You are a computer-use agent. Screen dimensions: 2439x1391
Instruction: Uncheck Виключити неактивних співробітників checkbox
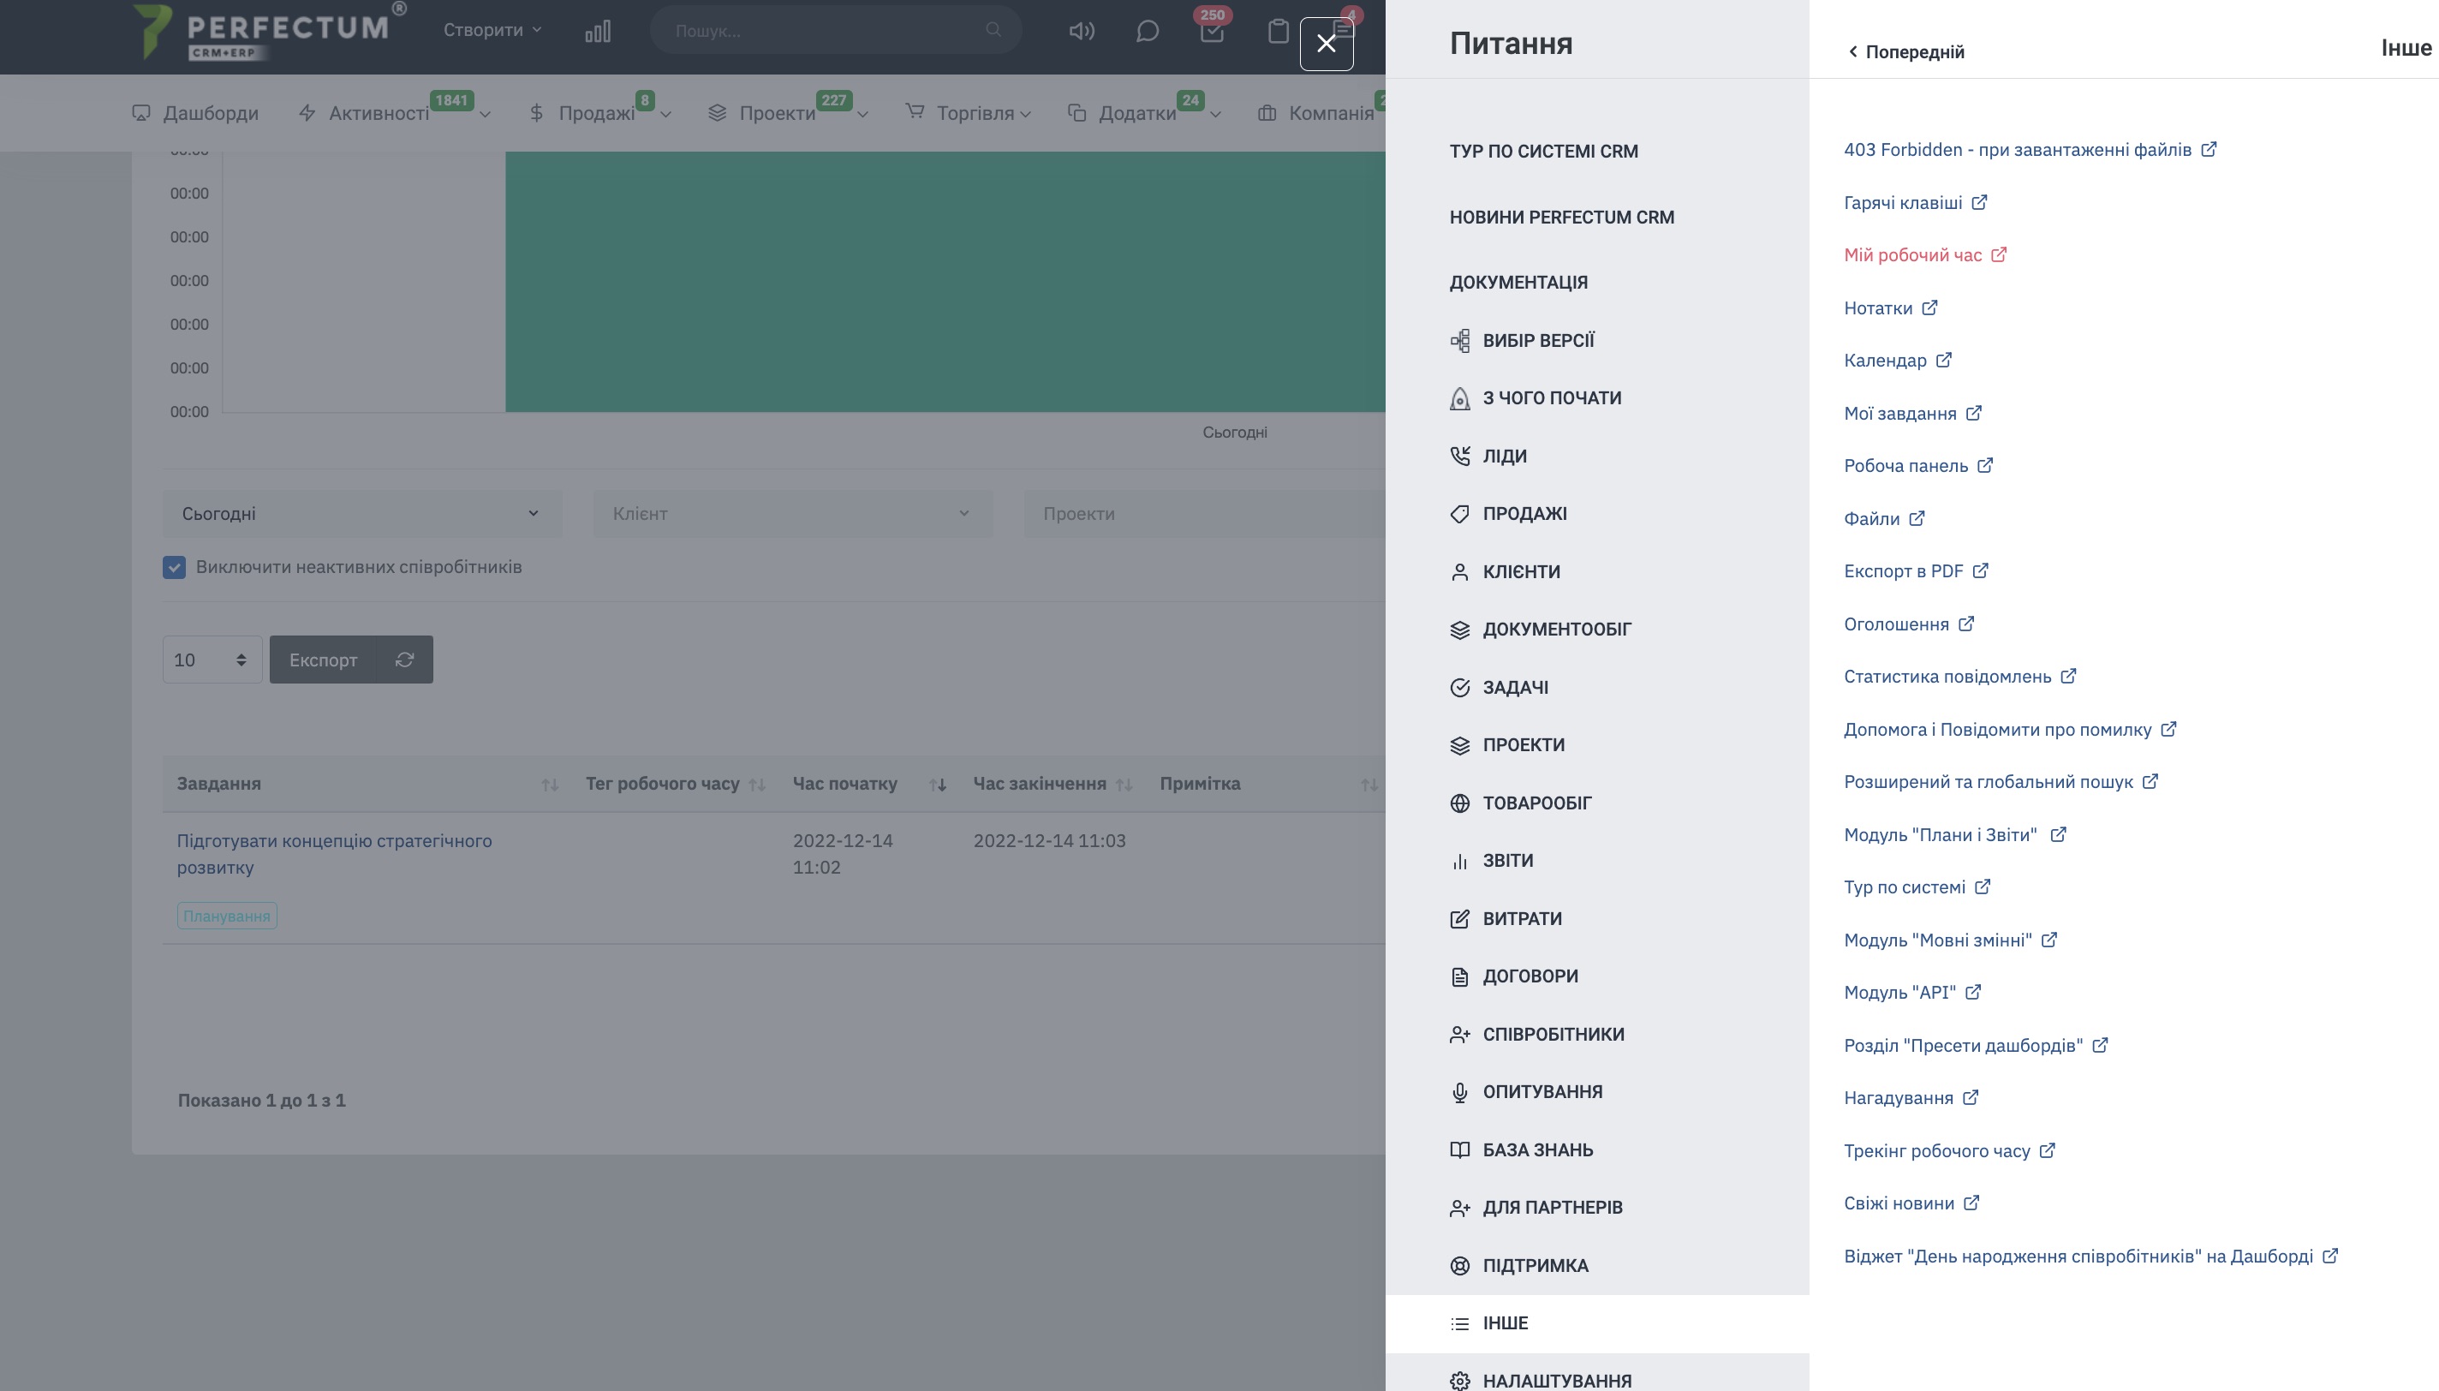pyautogui.click(x=174, y=568)
